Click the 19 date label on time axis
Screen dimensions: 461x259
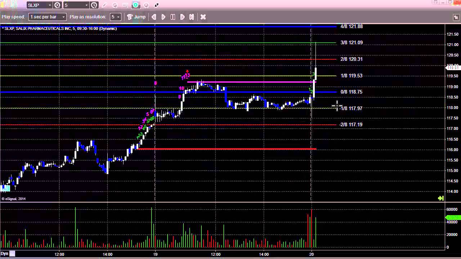point(155,254)
